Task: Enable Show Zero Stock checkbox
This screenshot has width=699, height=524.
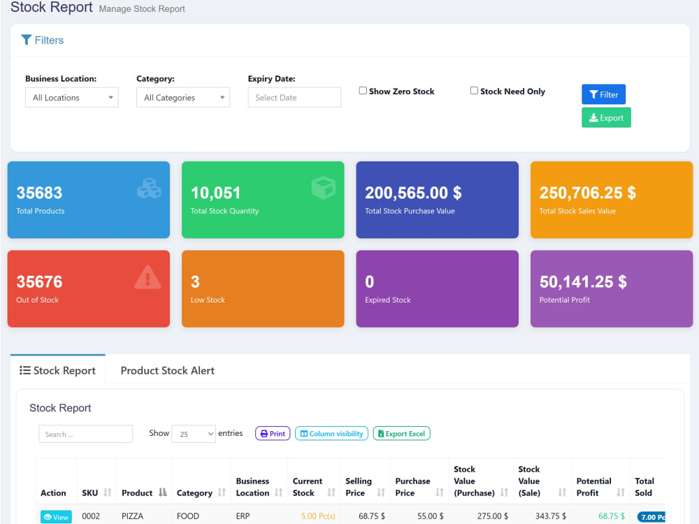Action: click(363, 90)
